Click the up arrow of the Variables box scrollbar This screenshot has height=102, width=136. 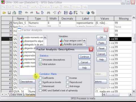tap(84, 41)
